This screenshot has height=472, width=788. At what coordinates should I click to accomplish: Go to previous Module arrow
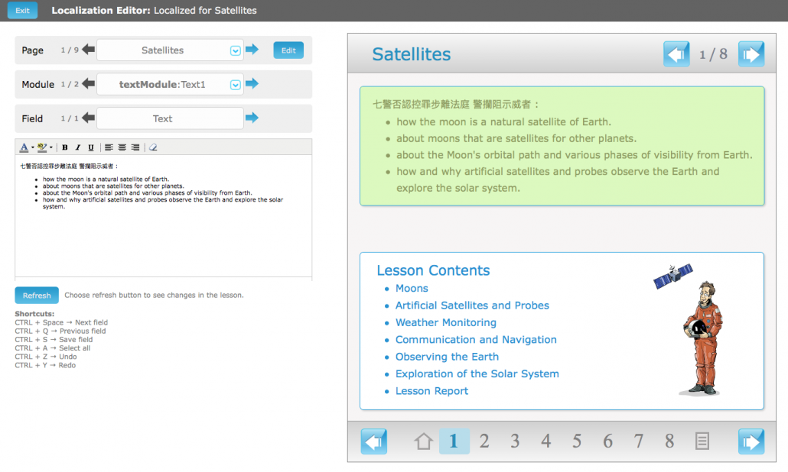click(89, 84)
